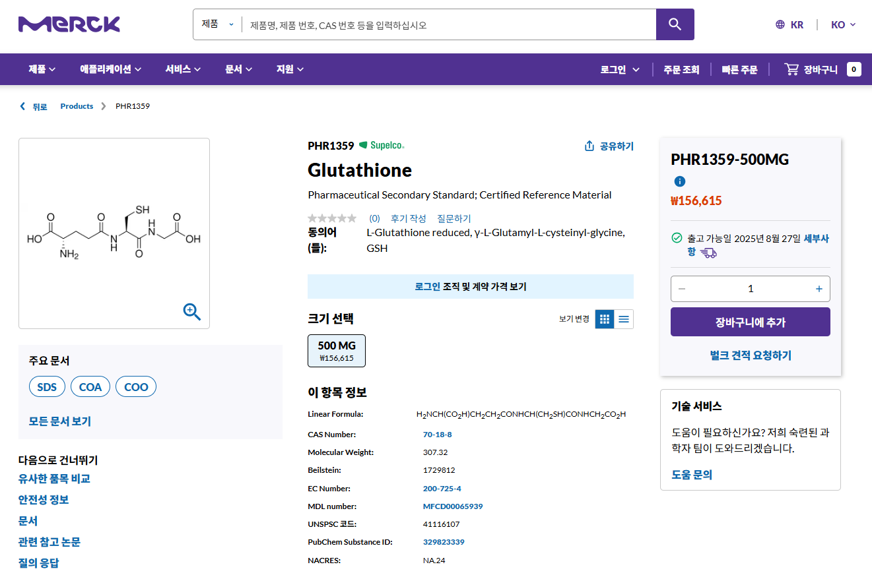Click 질문하기 link
This screenshot has width=872, height=577.
click(454, 218)
